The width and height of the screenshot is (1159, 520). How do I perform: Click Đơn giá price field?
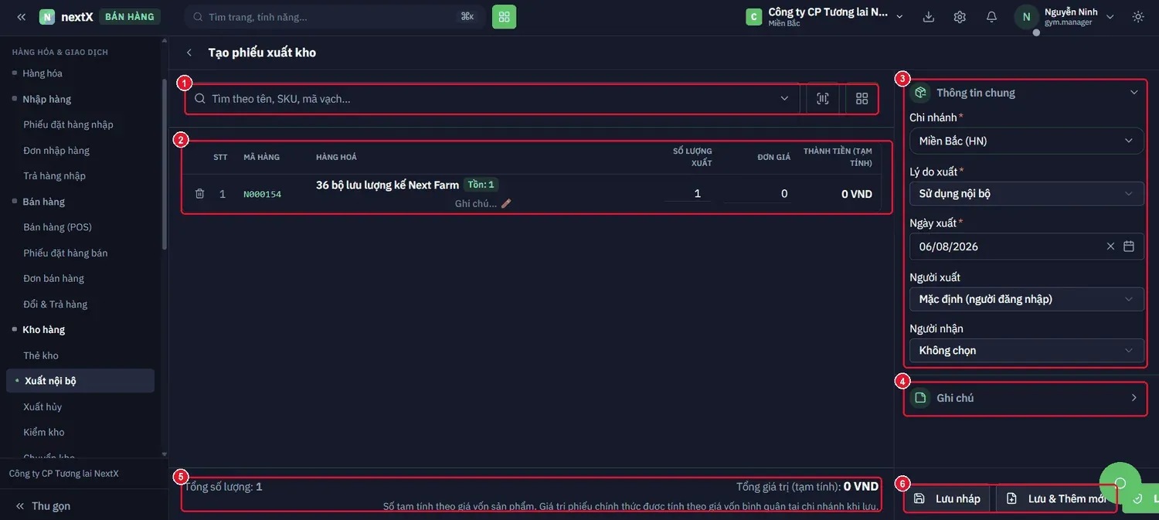pyautogui.click(x=758, y=193)
